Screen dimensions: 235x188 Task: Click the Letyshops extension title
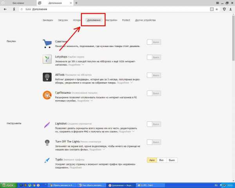[61, 57]
